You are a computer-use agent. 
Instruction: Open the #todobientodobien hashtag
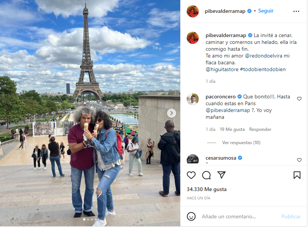[x=263, y=70]
